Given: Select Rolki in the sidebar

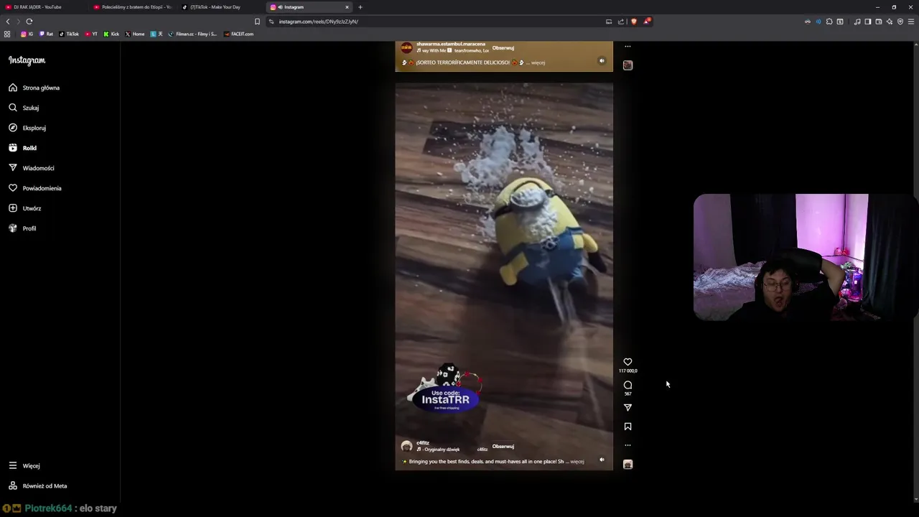Looking at the screenshot, I should pyautogui.click(x=23, y=148).
